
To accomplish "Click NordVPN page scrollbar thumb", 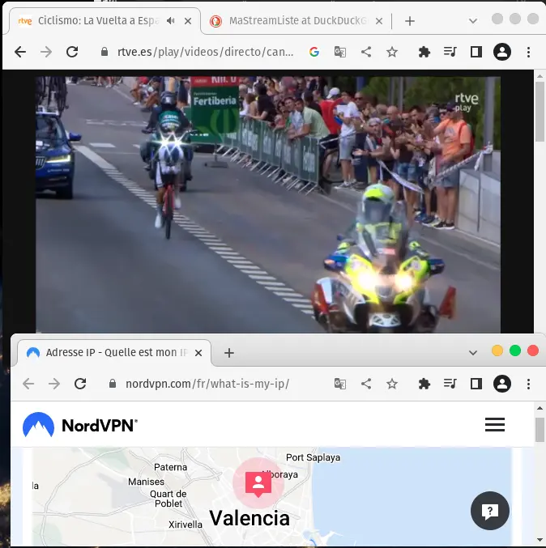I will tap(540, 430).
